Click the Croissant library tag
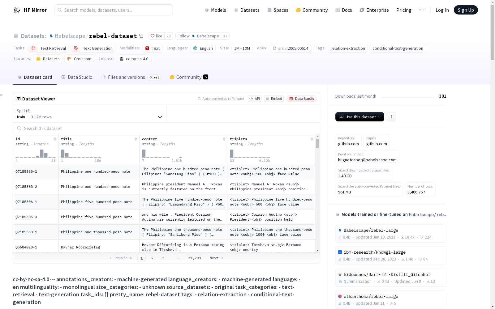 point(80,59)
